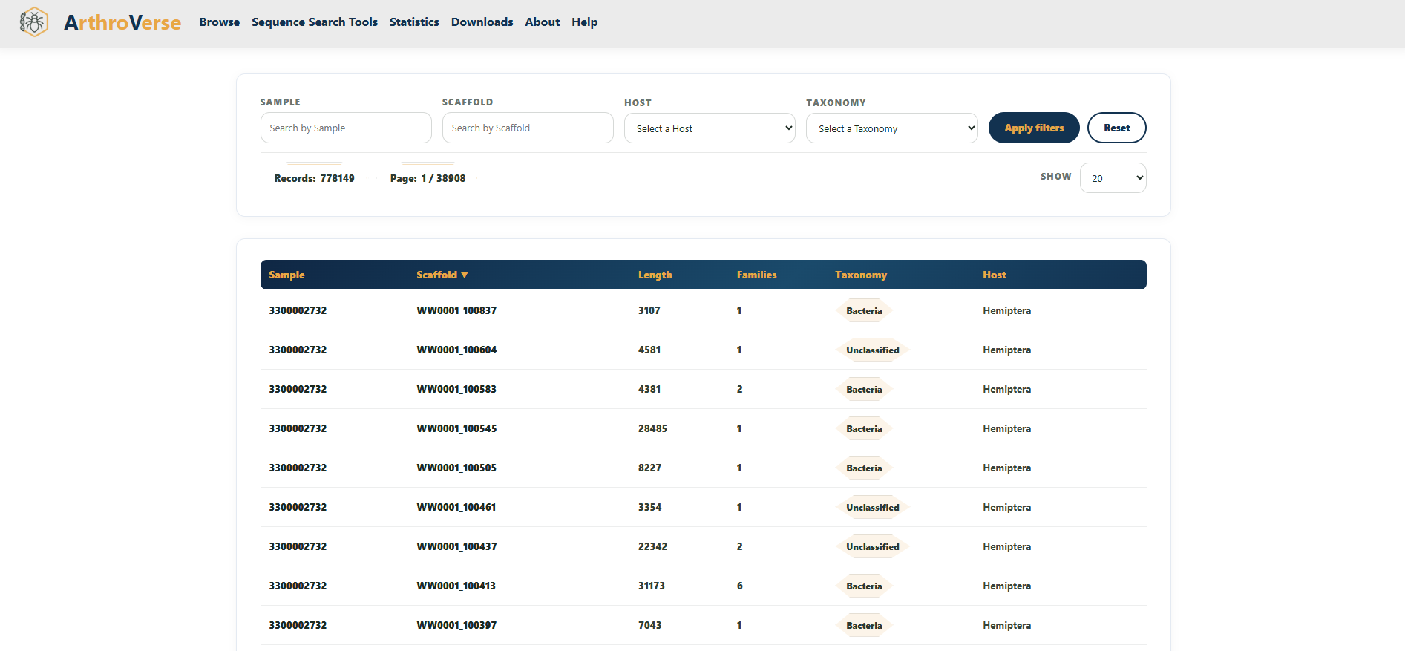Click the Apply filters button
The image size is (1405, 651).
coord(1034,128)
